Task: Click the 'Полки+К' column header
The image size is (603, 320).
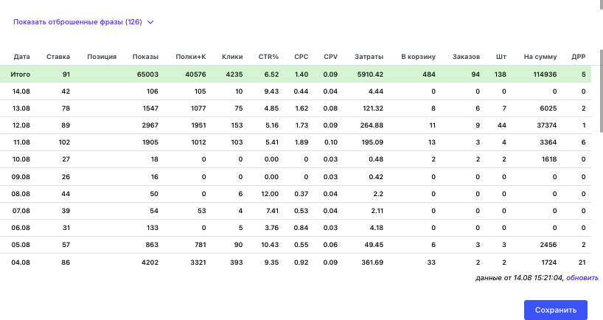Action: point(191,57)
